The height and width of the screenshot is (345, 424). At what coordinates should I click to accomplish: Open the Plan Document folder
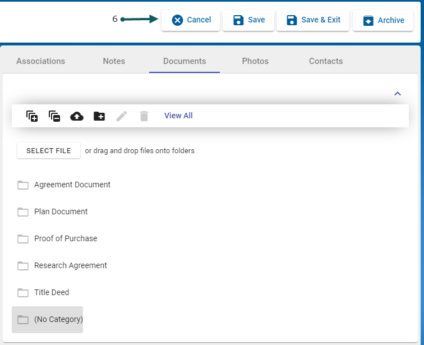pos(61,211)
